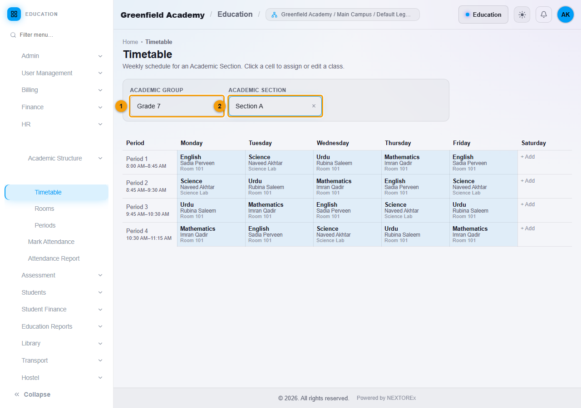Viewport: 581px width, 408px height.
Task: Open the AK user avatar menu
Action: [566, 15]
